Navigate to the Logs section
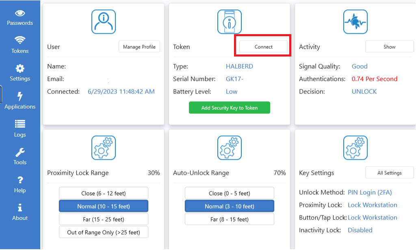The image size is (416, 250). point(20,123)
